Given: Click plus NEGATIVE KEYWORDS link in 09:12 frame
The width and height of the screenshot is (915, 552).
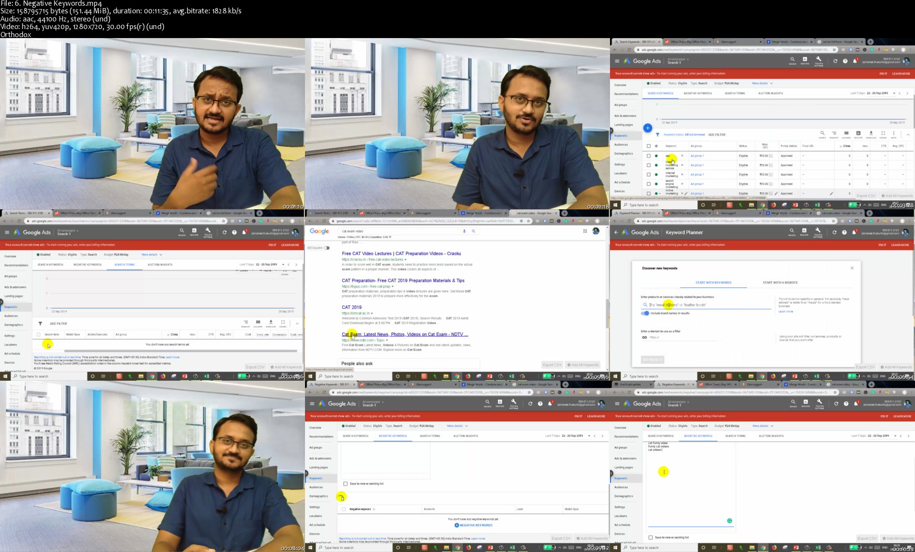Looking at the screenshot, I should tap(474, 525).
